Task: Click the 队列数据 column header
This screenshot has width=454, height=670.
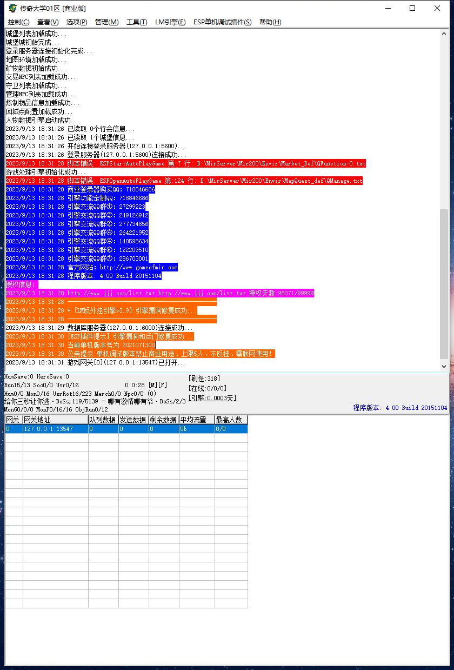Action: pyautogui.click(x=103, y=420)
